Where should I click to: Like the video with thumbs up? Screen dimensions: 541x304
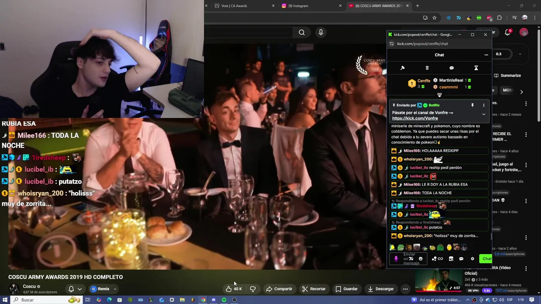(234, 289)
